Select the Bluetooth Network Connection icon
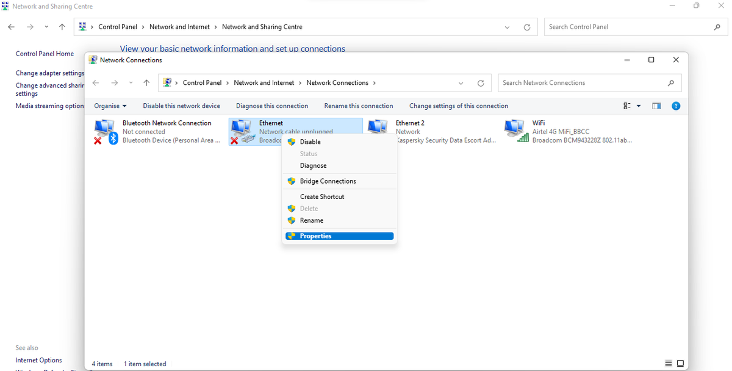 pos(104,131)
